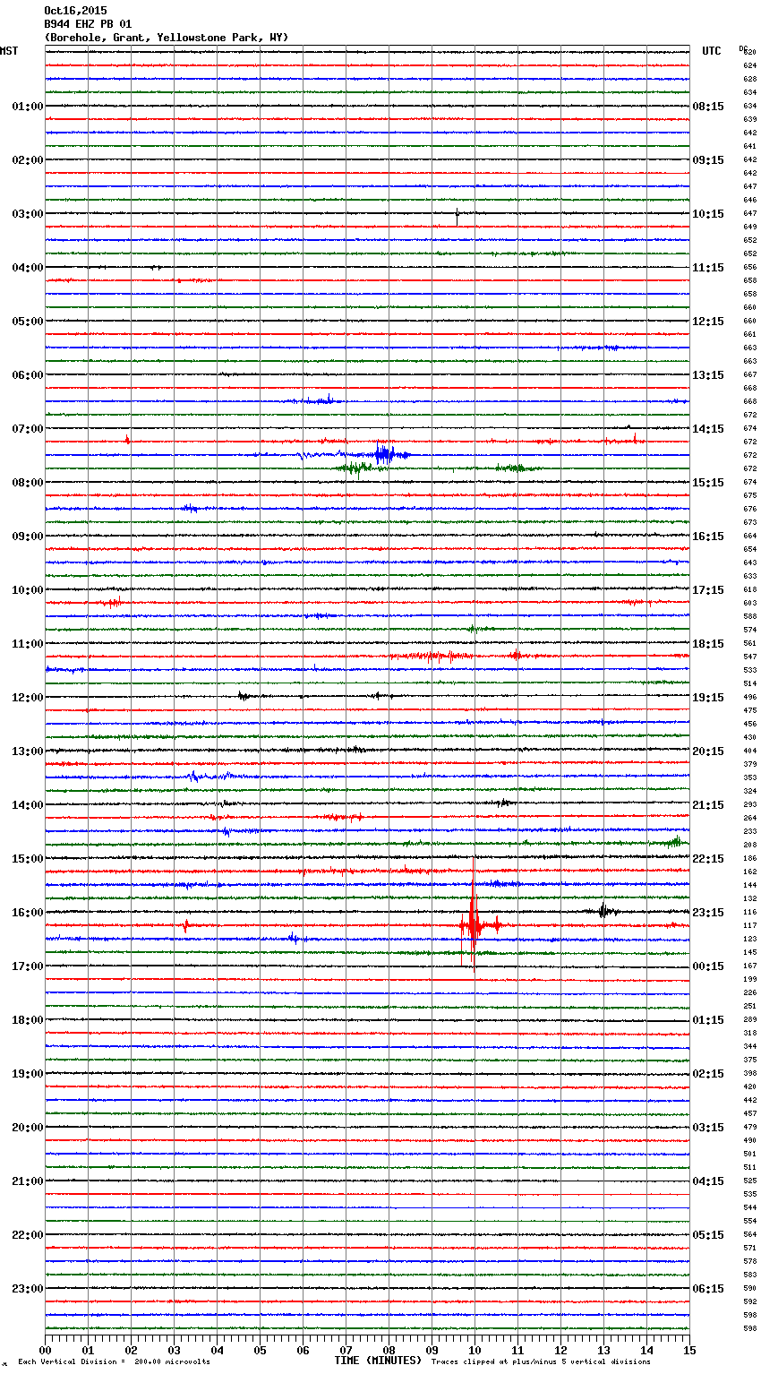Click the date heading Oct16,2015
The height and width of the screenshot is (1374, 761).
click(75, 12)
